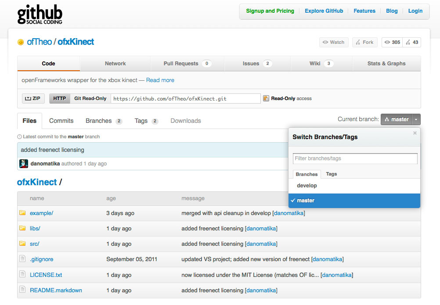Open Explore GitHub link
This screenshot has height=305, width=440.
click(324, 11)
